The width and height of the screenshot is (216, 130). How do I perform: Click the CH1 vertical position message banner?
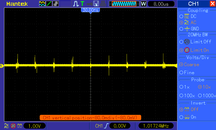point(90,118)
